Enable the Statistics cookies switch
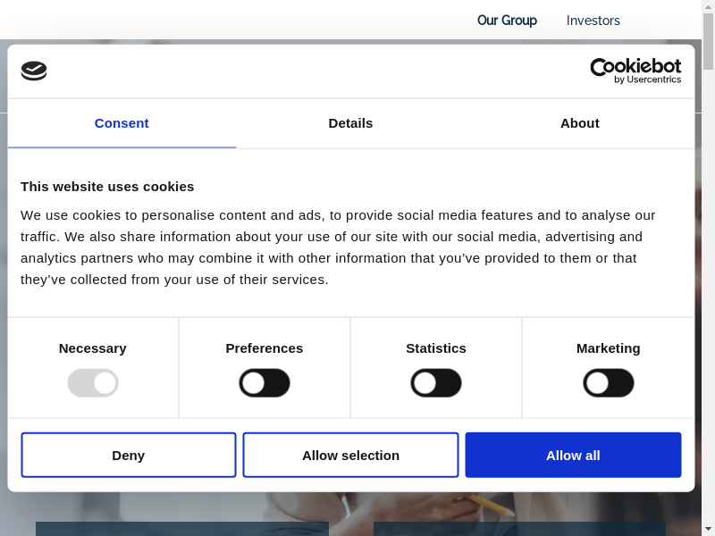Screen dimensions: 715x536 point(436,383)
